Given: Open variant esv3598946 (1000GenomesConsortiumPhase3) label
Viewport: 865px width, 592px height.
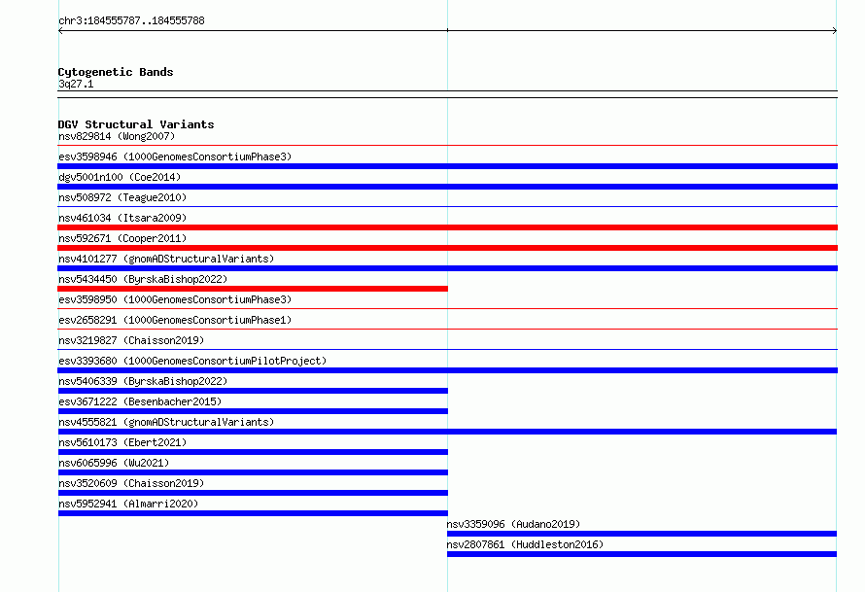Looking at the screenshot, I should pyautogui.click(x=175, y=157).
